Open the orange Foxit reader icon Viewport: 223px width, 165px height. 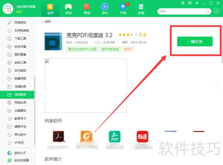pos(87,136)
